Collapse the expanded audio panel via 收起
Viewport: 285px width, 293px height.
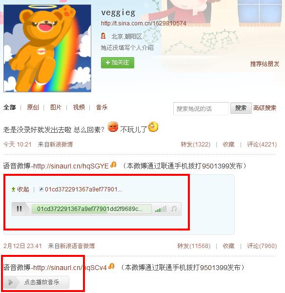tap(20, 189)
